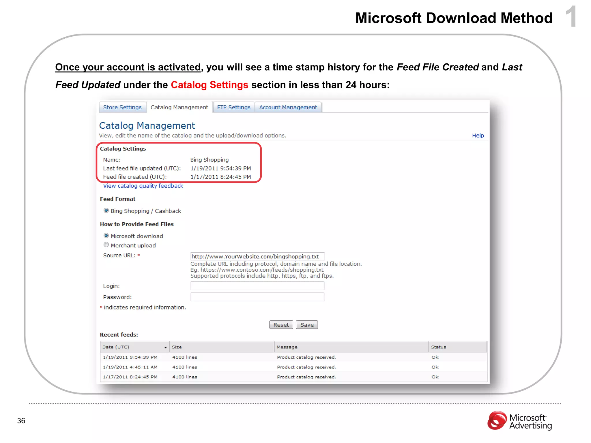Click the Help link
The image size is (591, 443).
[478, 136]
